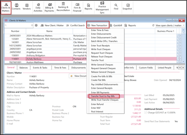
Task: Choose Create Flat Bills
Action: pos(98,80)
